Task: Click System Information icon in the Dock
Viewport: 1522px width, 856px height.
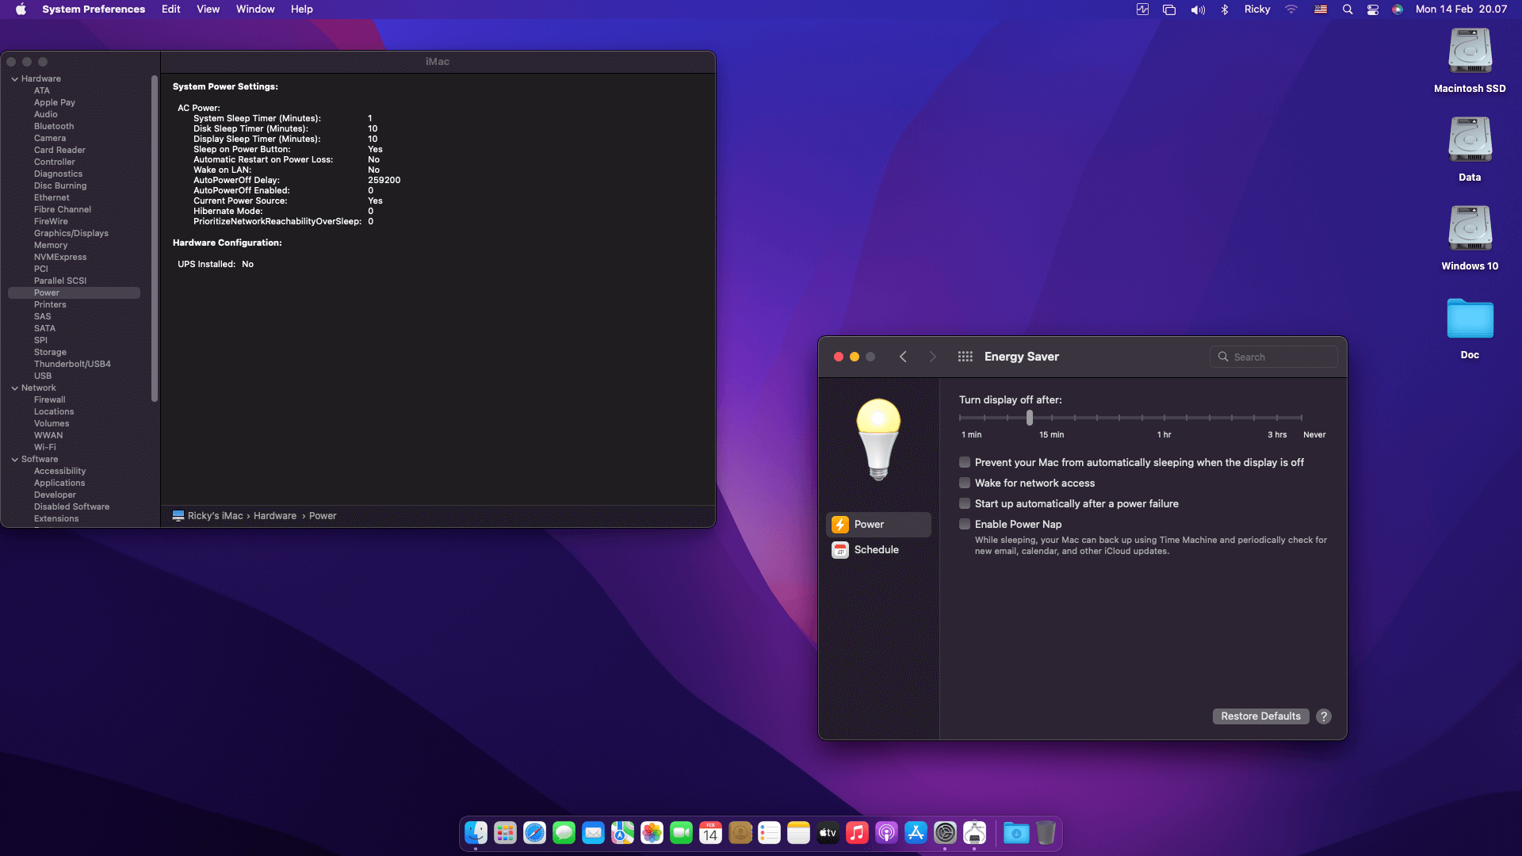Action: [x=974, y=833]
